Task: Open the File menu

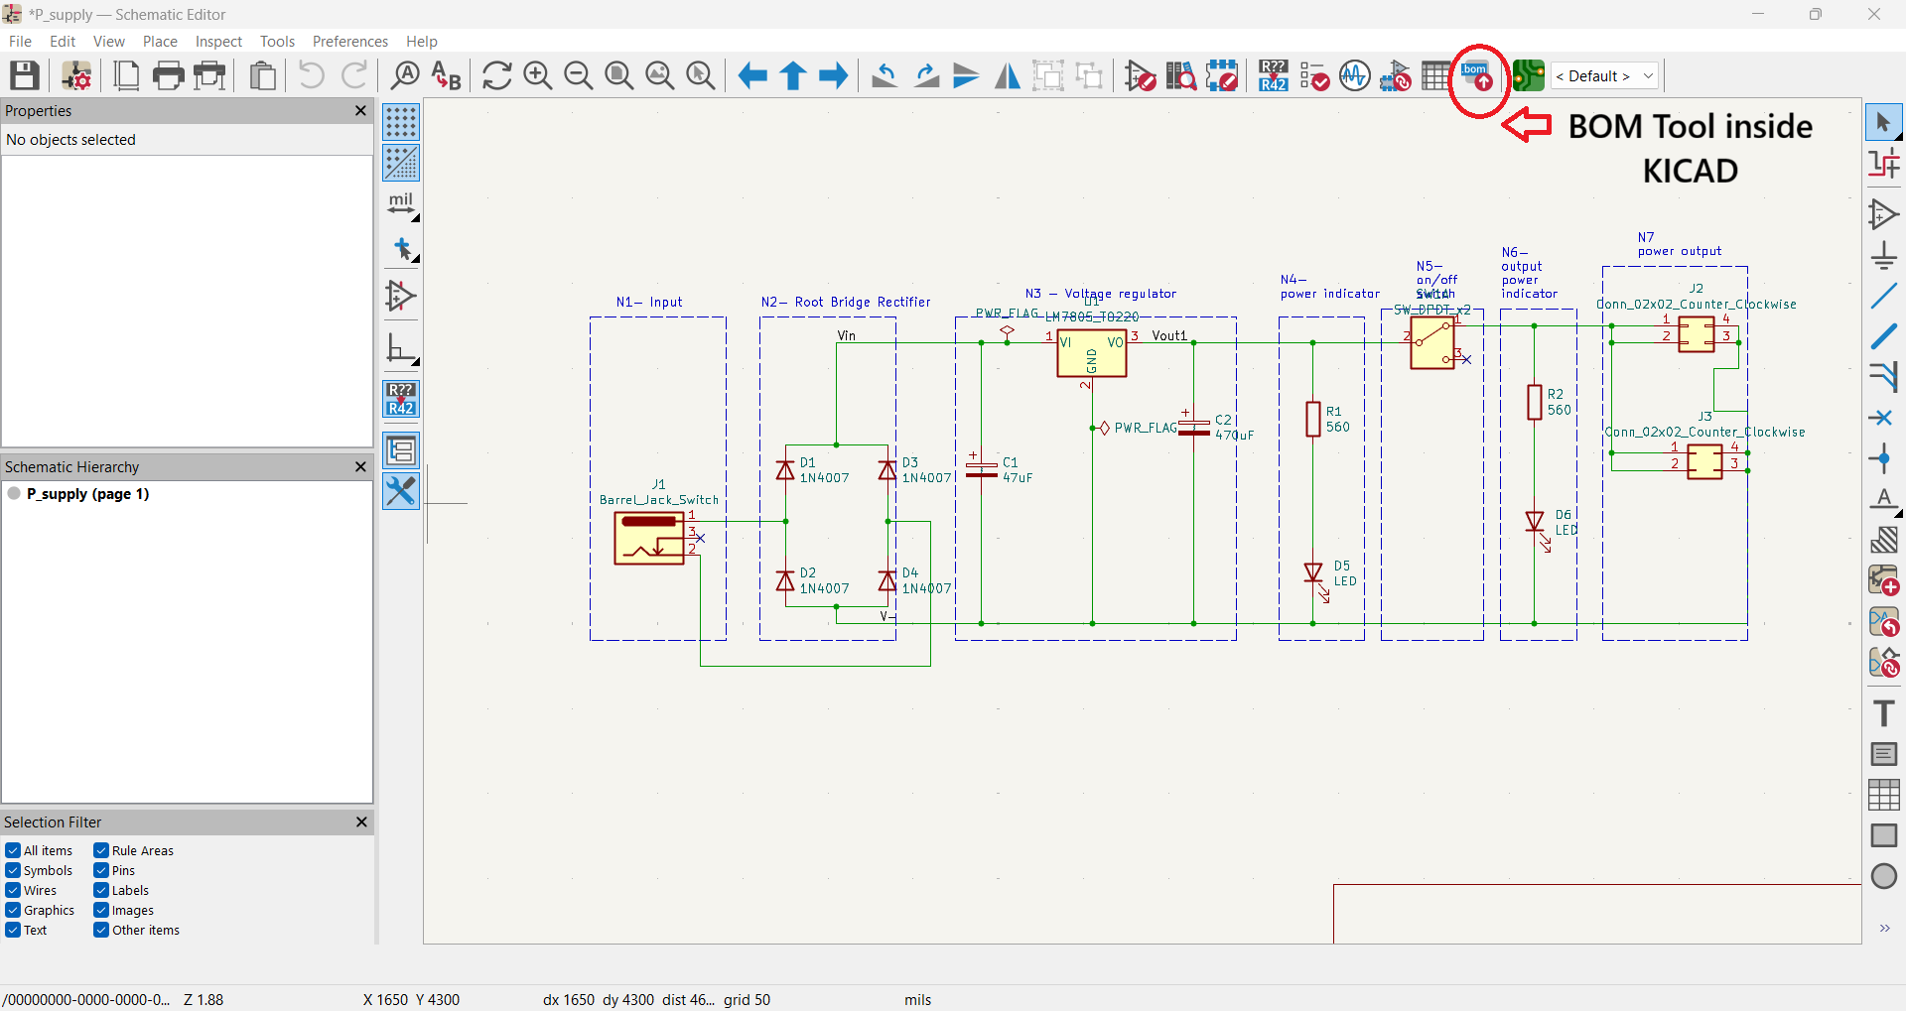Action: [x=20, y=41]
